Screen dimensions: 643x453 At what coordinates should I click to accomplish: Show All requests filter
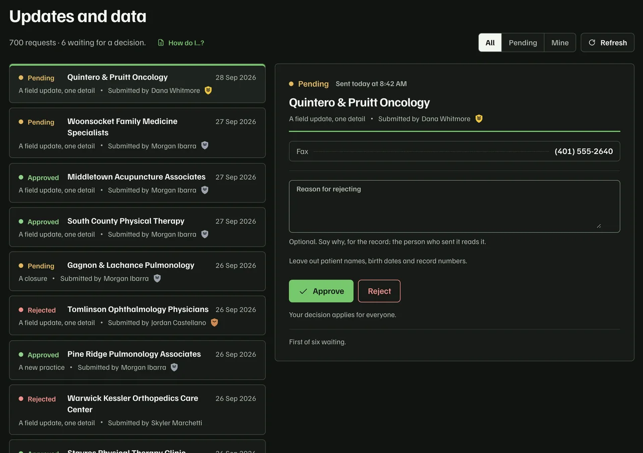pos(490,43)
